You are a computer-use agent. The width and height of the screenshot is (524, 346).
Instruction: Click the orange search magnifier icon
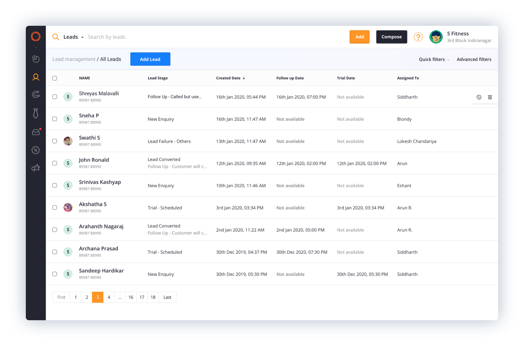point(55,37)
